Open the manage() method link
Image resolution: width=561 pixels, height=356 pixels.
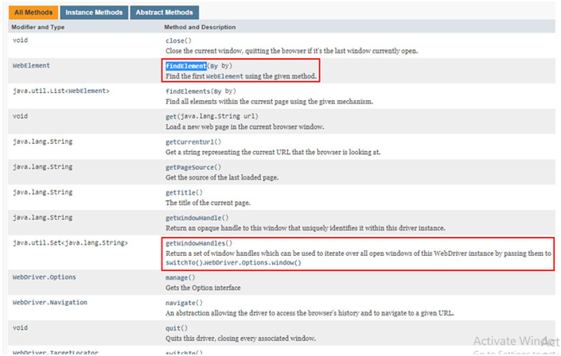[181, 277]
